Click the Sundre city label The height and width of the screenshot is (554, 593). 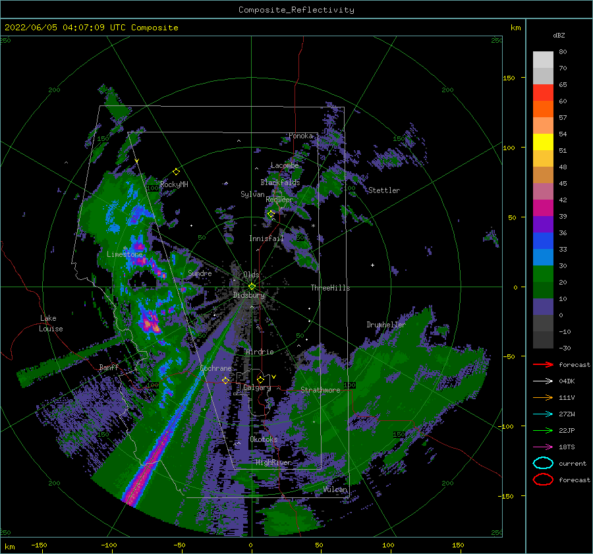[200, 273]
